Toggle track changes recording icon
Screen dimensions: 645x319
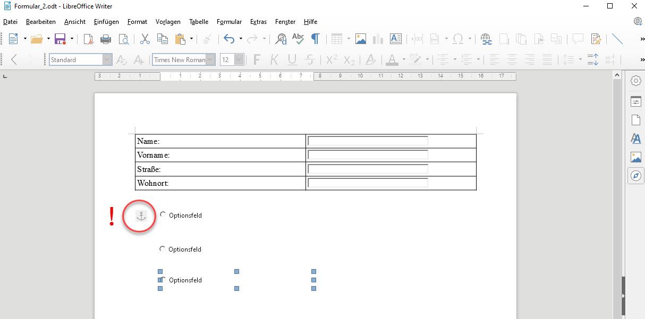tap(596, 39)
